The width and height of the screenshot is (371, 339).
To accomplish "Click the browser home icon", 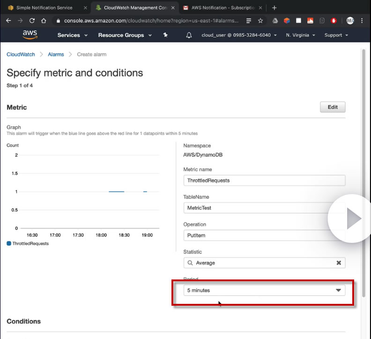I will [x=44, y=21].
